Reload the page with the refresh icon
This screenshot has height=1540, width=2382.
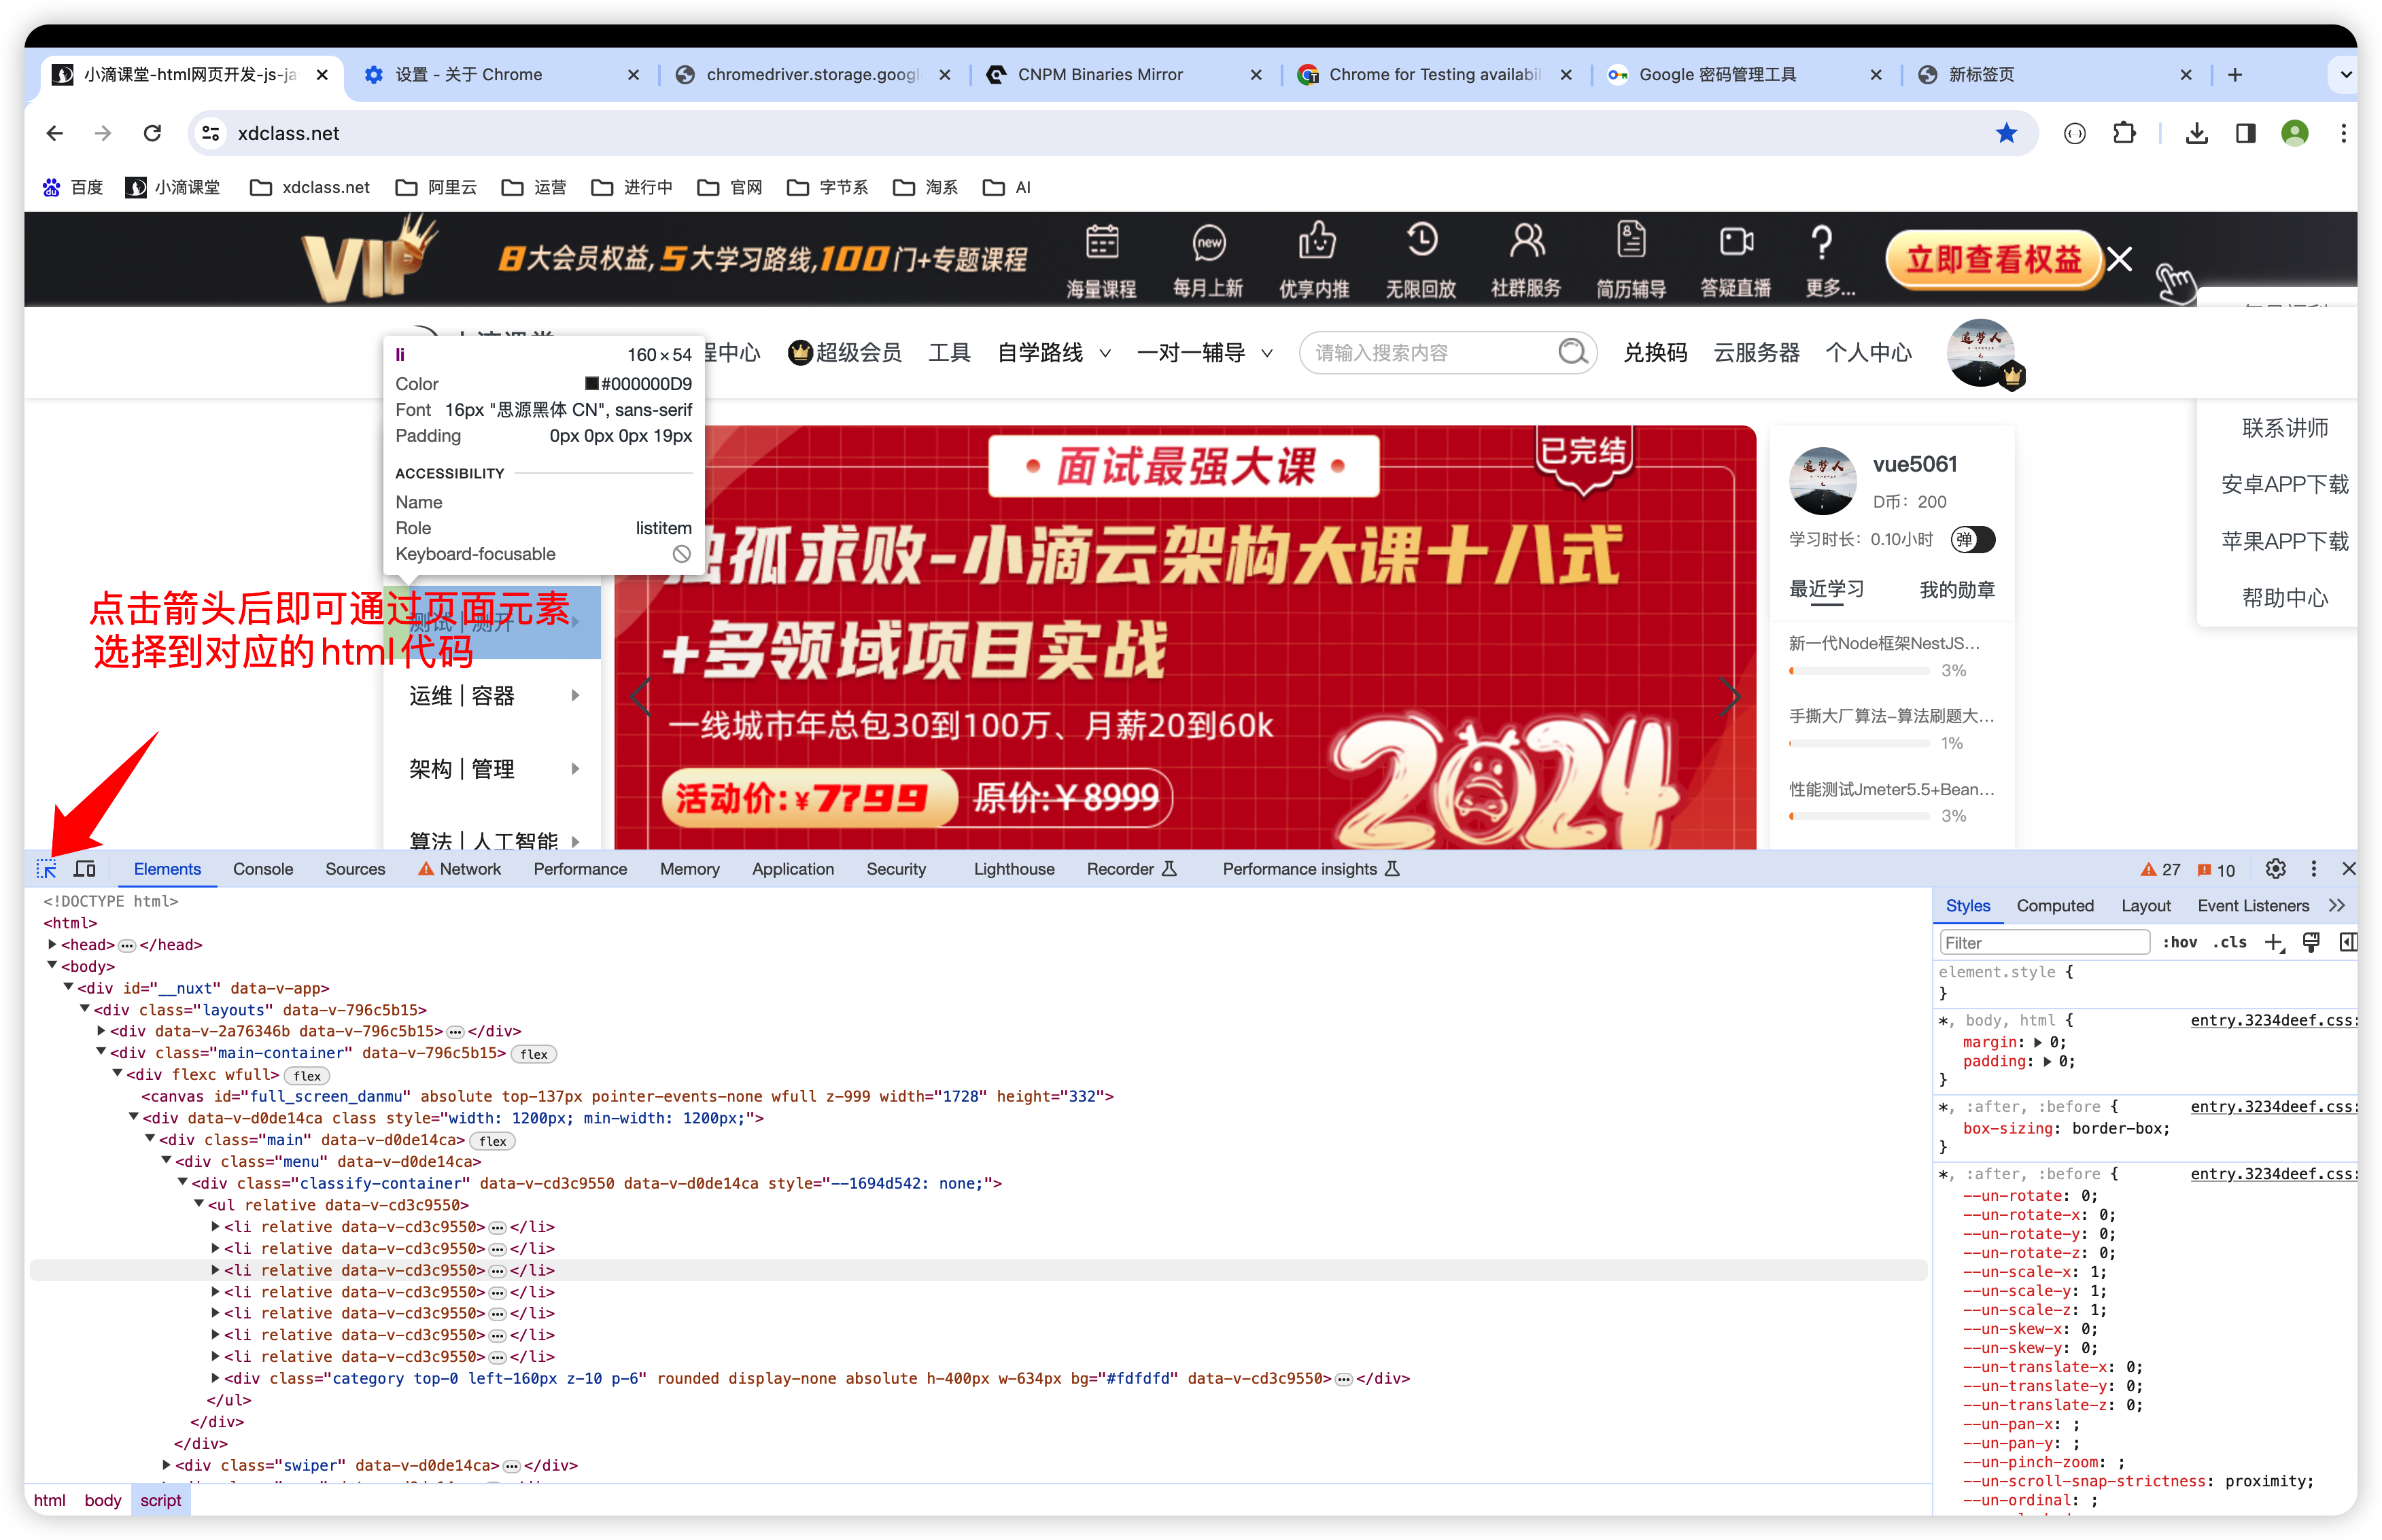pyautogui.click(x=152, y=133)
